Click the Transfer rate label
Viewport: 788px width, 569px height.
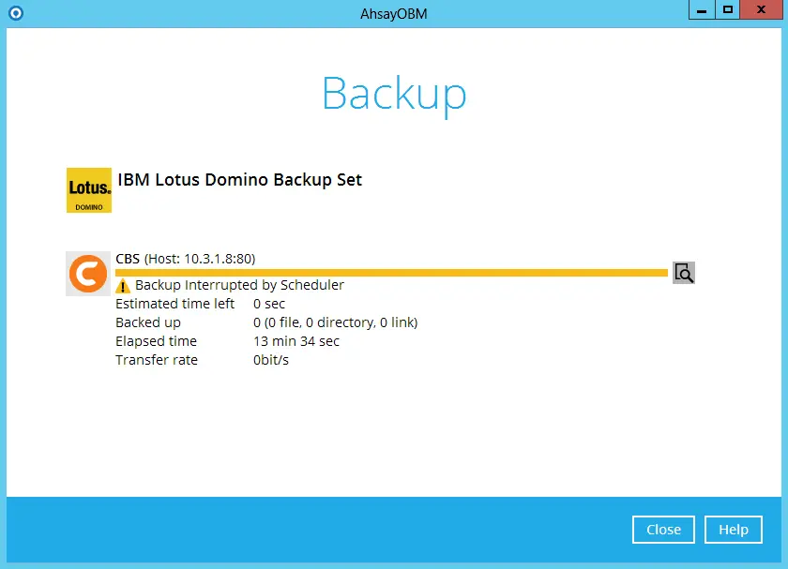tap(157, 360)
